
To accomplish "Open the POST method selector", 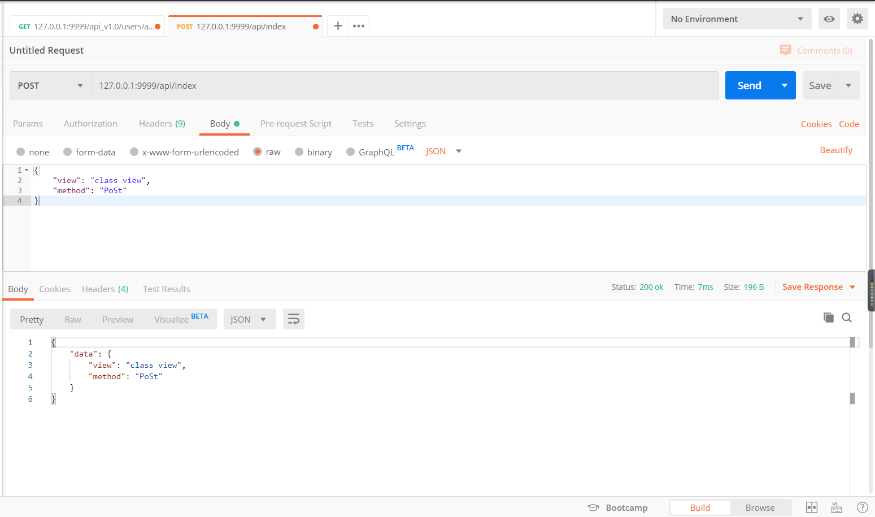I will point(50,85).
